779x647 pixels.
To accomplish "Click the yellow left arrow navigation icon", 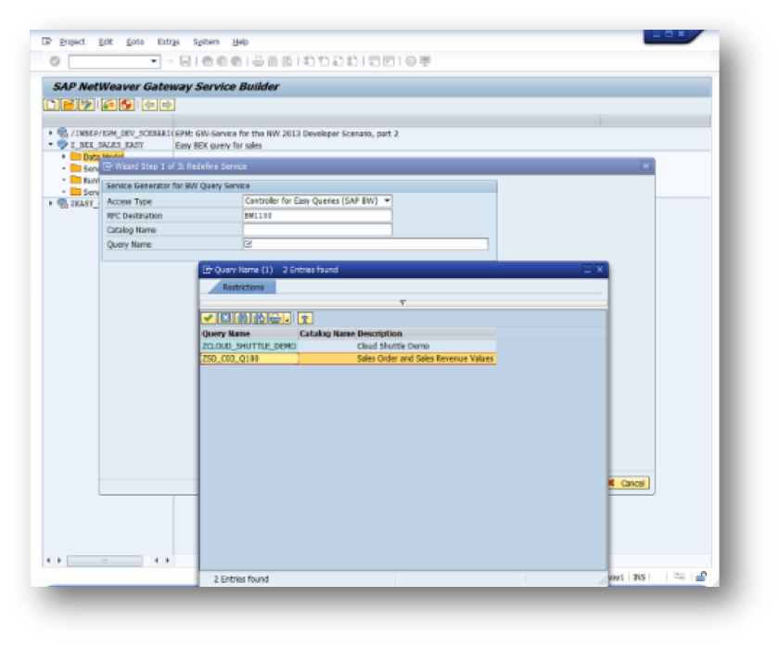I will pyautogui.click(x=149, y=105).
